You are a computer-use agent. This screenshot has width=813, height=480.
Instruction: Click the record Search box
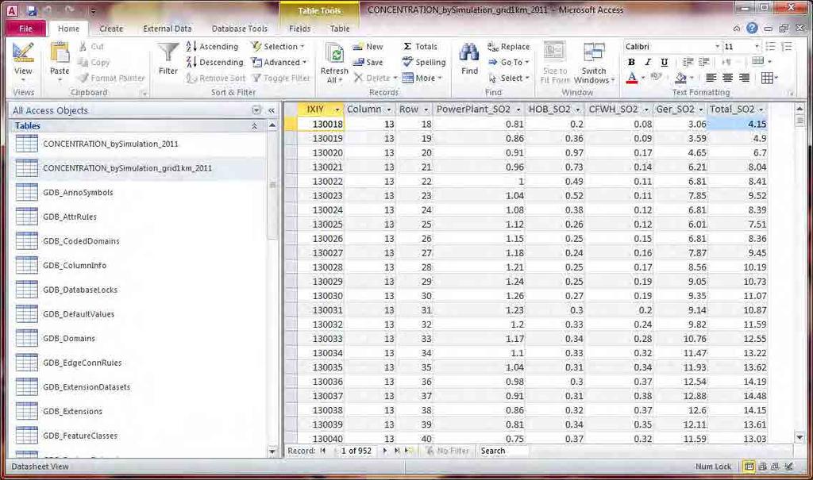(x=503, y=451)
